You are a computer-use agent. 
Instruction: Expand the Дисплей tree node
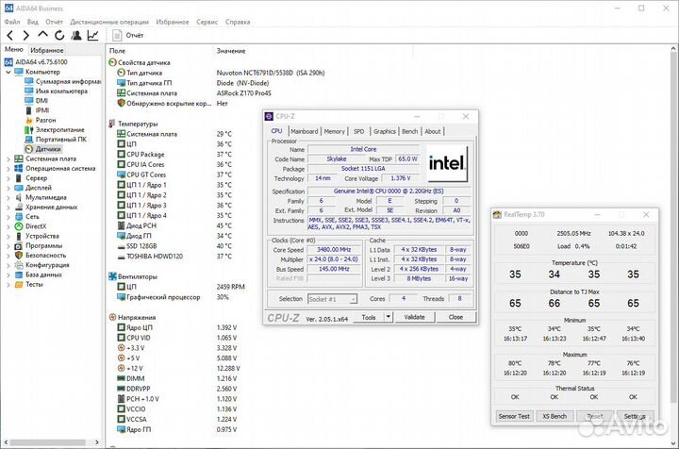click(x=8, y=188)
